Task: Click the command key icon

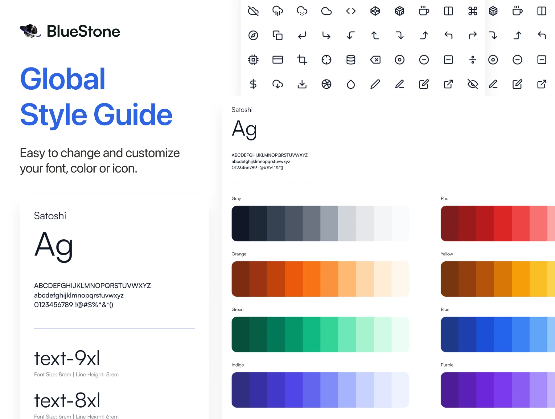Action: click(x=473, y=11)
